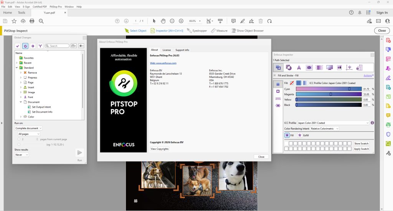Click the Select Object tool icon
This screenshot has height=211, width=393.
[127, 31]
